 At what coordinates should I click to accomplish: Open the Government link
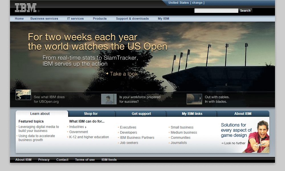click(x=79, y=132)
